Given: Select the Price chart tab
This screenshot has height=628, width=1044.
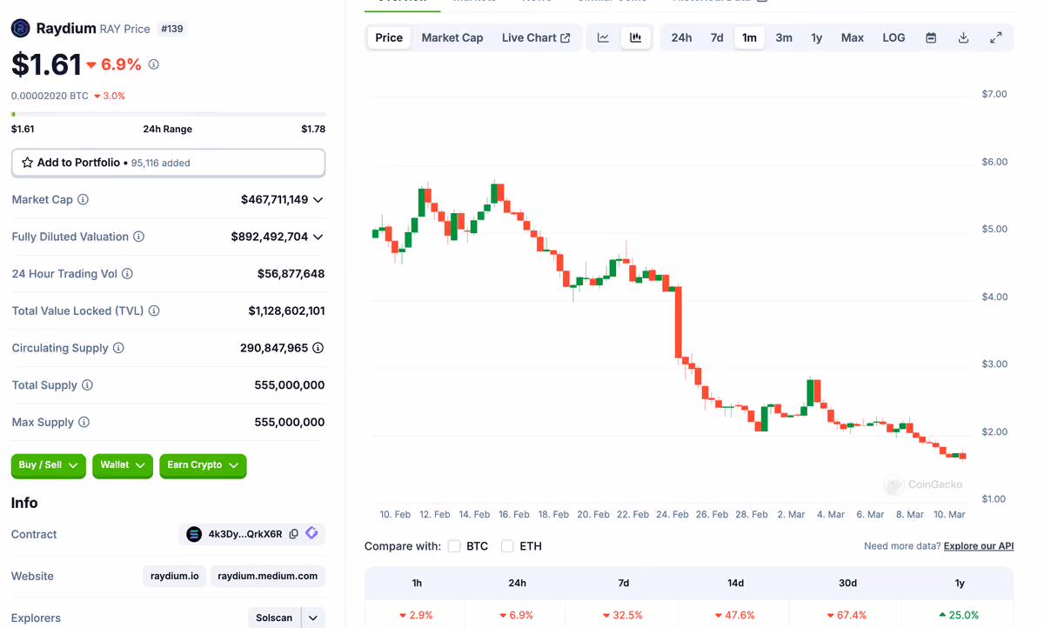Looking at the screenshot, I should click(389, 37).
